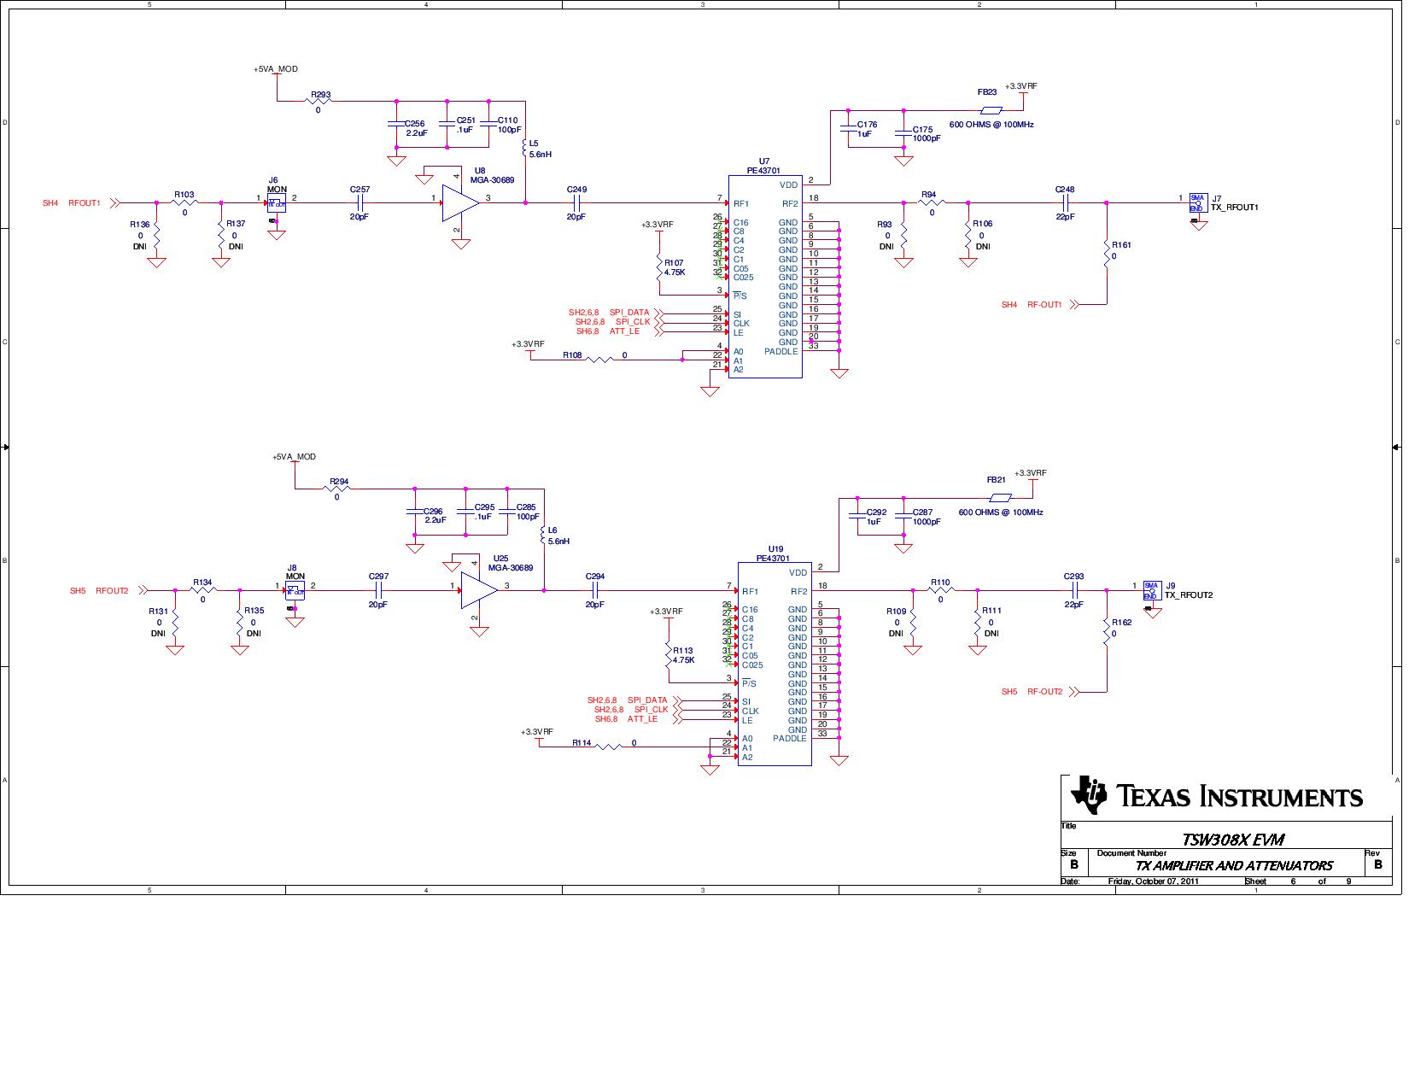This screenshot has height=1089, width=1409.
Task: Select the J9 TX_RFOUT2 SMA connector
Action: 1151,589
